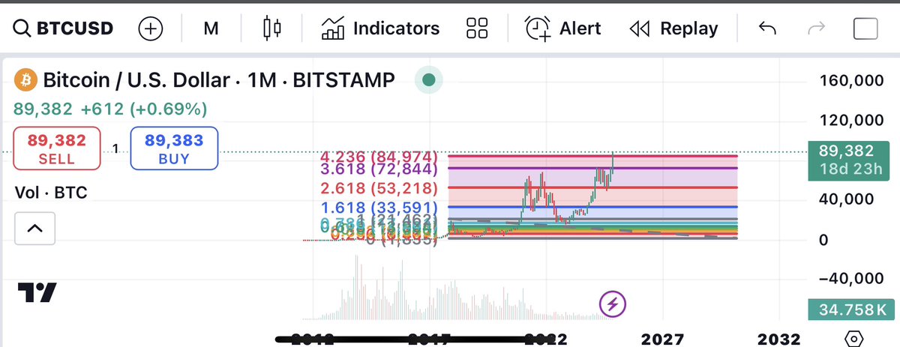Collapse indicator legend with chevron button
900x347 pixels.
34,228
